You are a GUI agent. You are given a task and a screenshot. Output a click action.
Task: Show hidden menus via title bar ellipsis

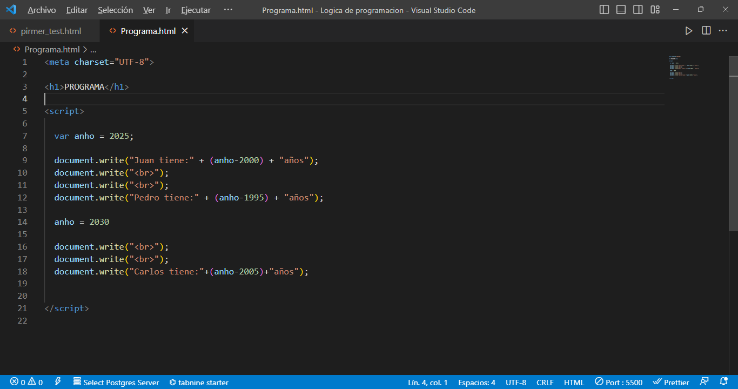[x=228, y=10]
